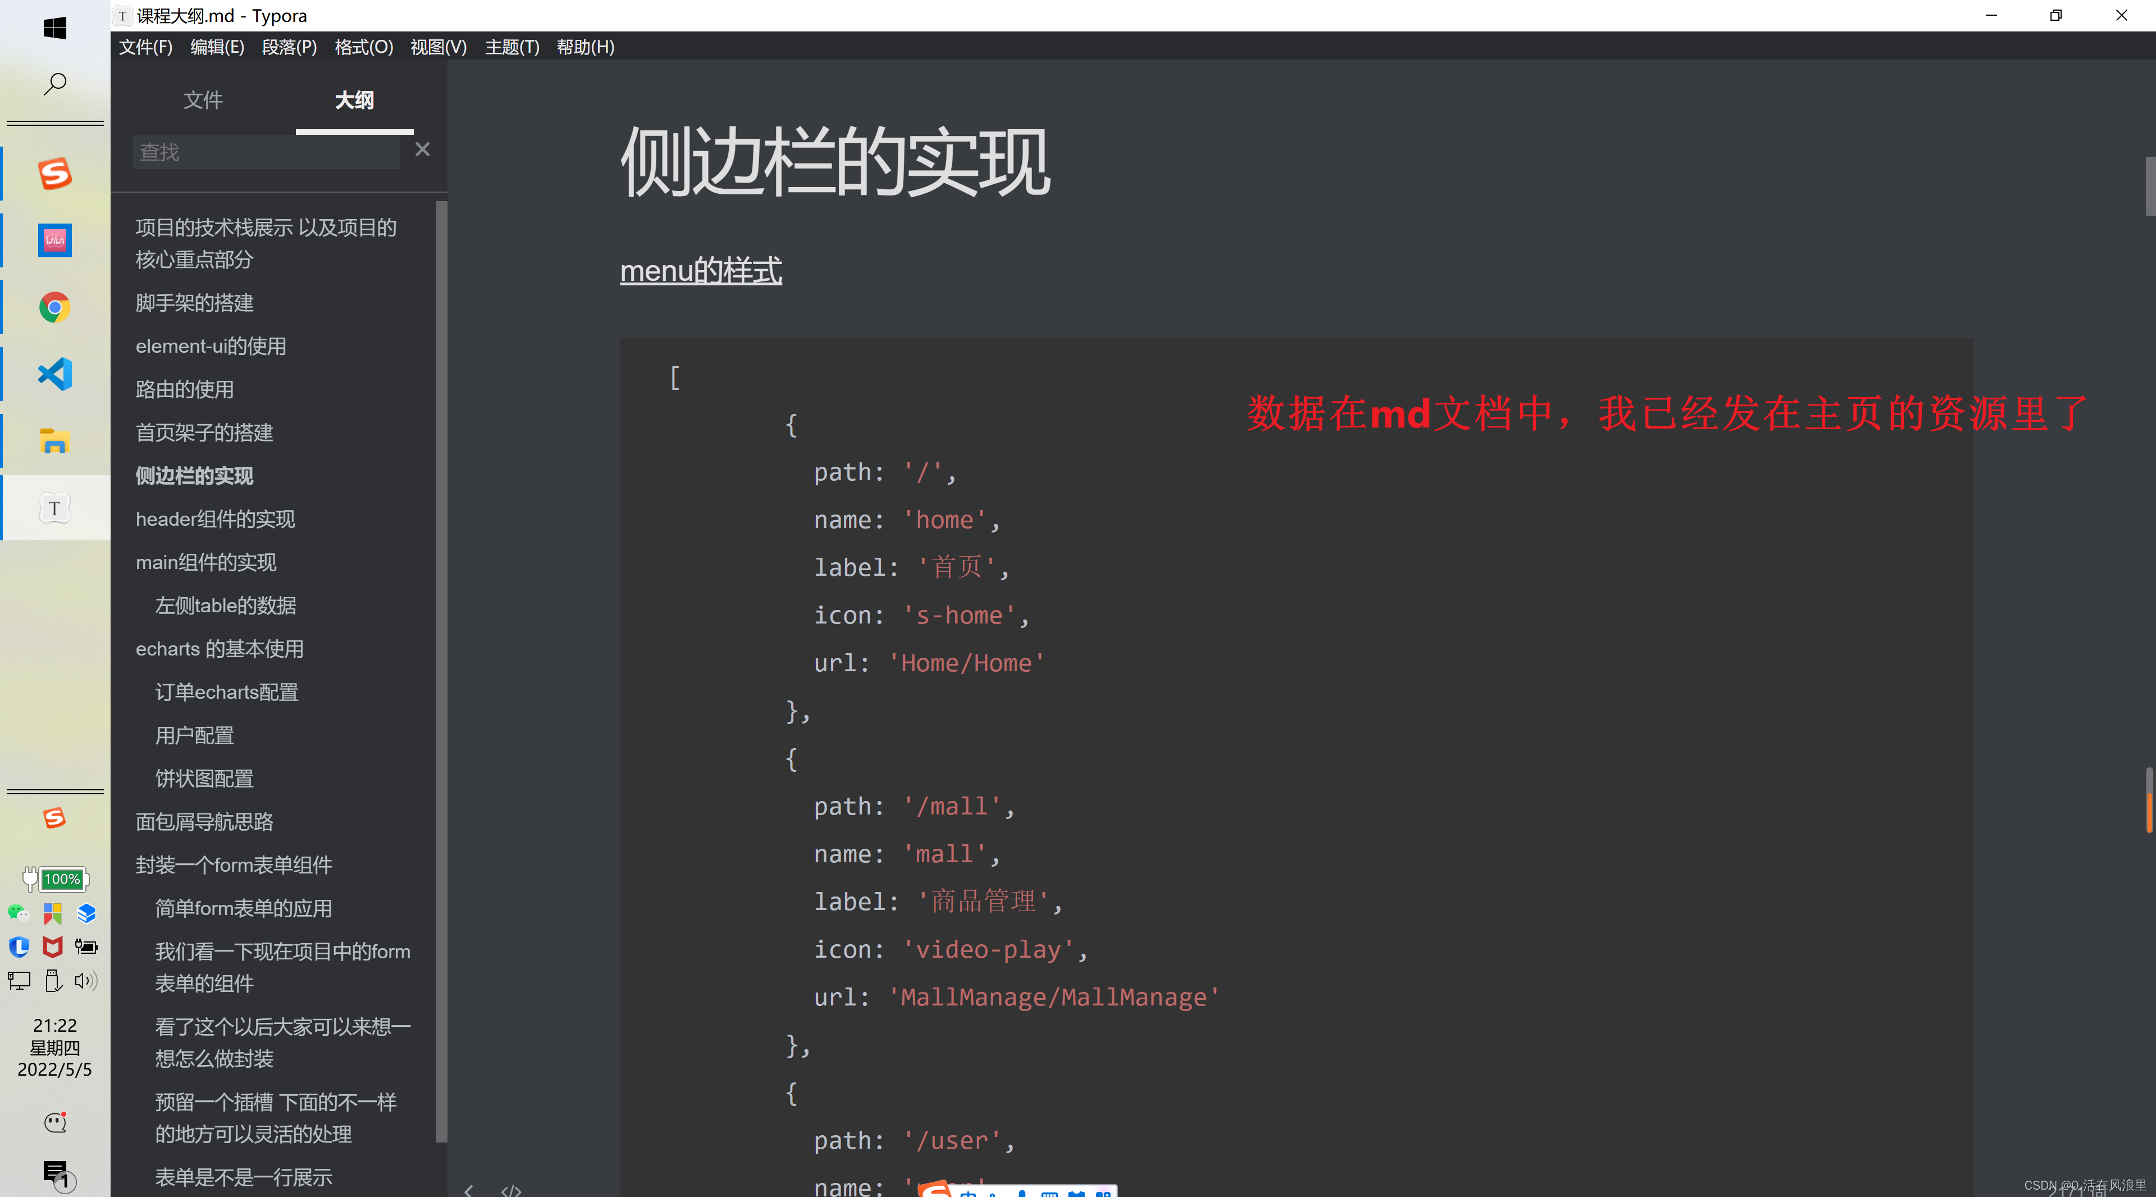The height and width of the screenshot is (1197, 2156).
Task: Open network display tray icon
Action: [x=19, y=980]
